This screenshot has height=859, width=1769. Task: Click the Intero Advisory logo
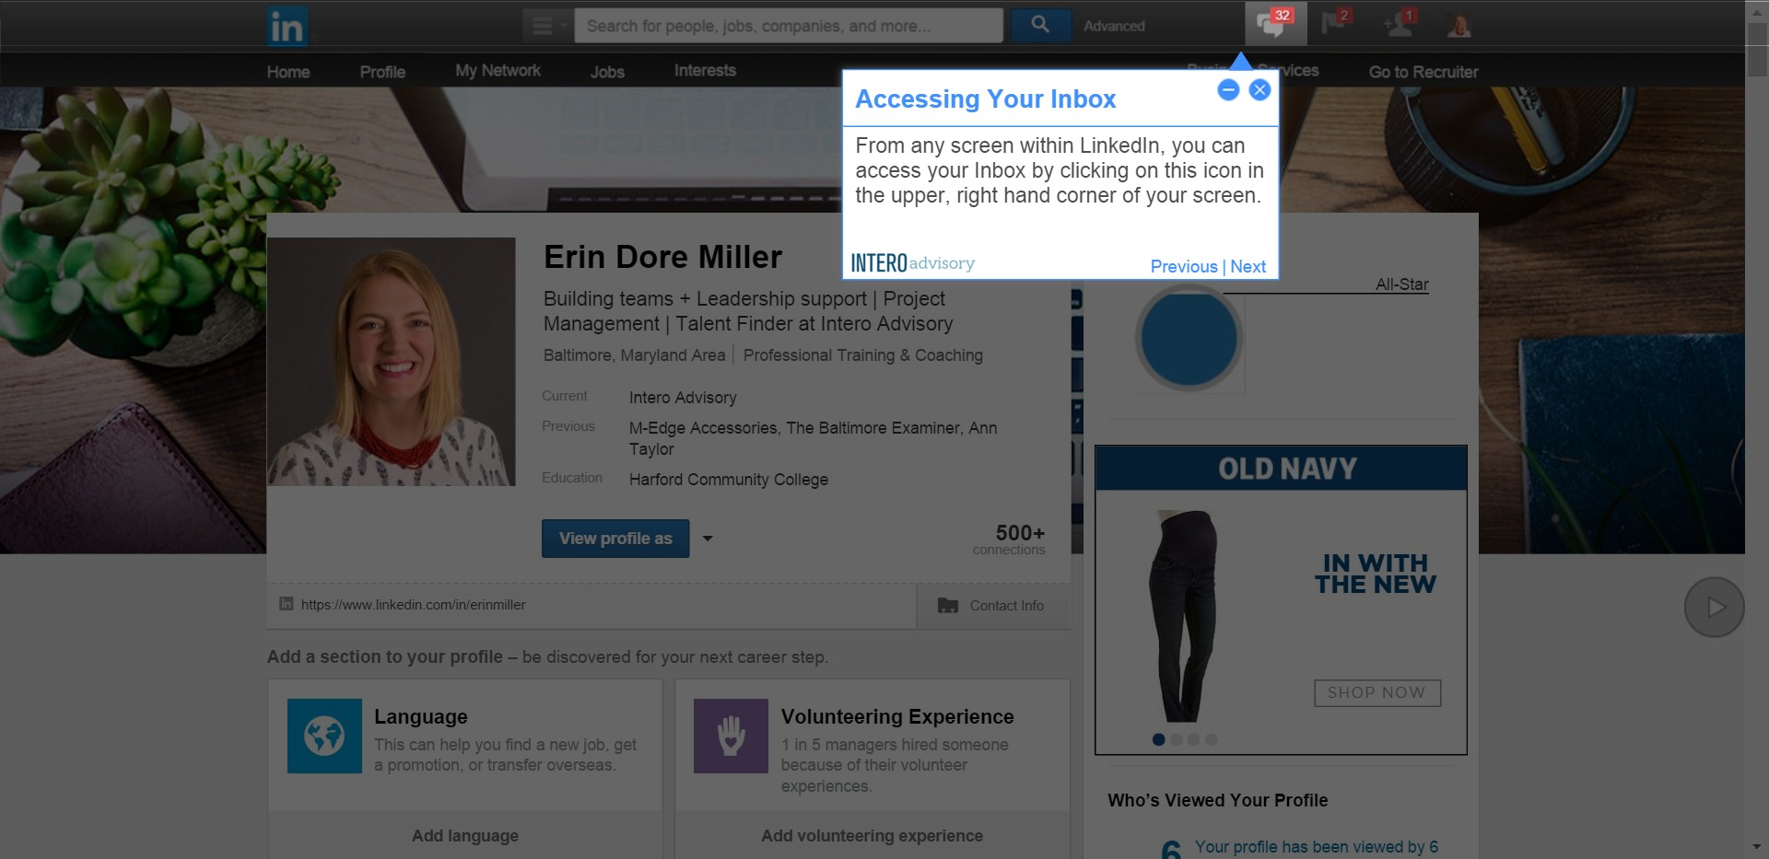pyautogui.click(x=912, y=263)
